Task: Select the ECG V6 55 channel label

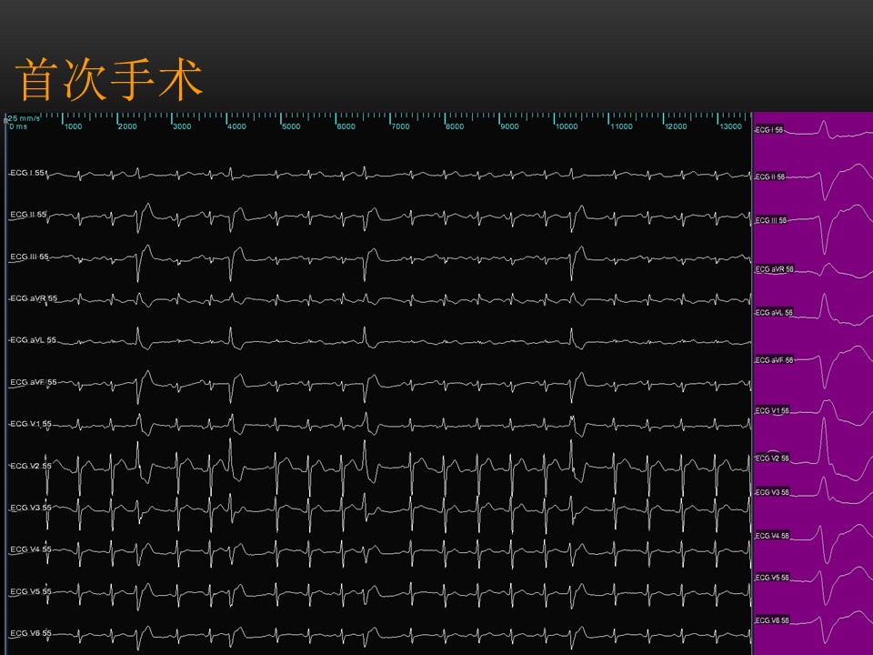Action: [x=31, y=633]
